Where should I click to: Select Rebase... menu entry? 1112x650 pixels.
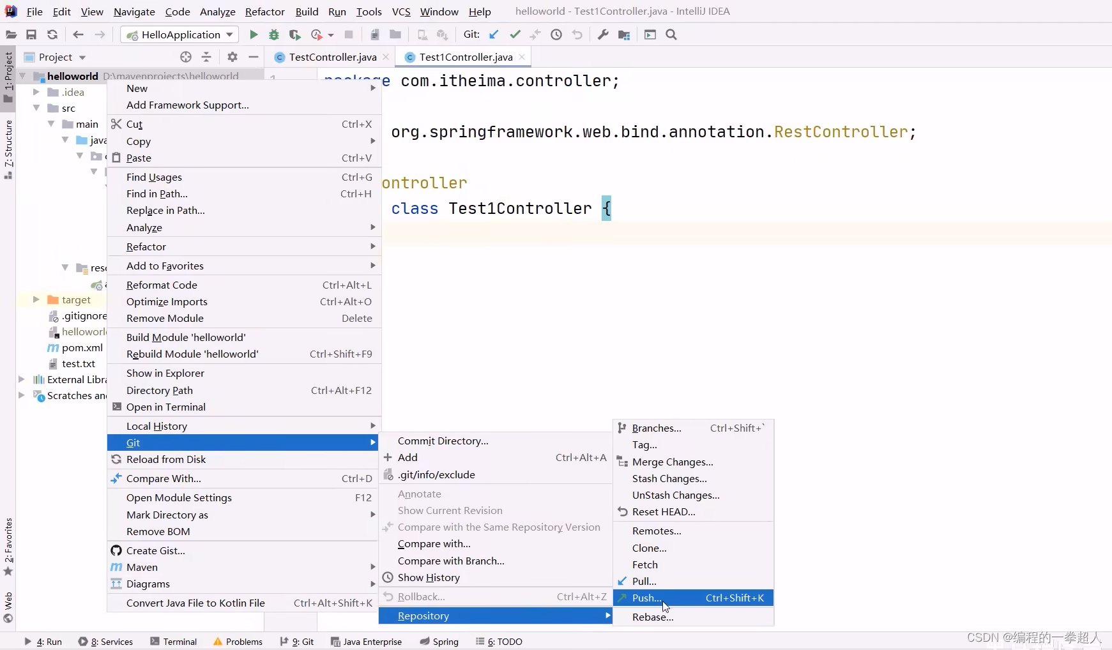point(693,617)
